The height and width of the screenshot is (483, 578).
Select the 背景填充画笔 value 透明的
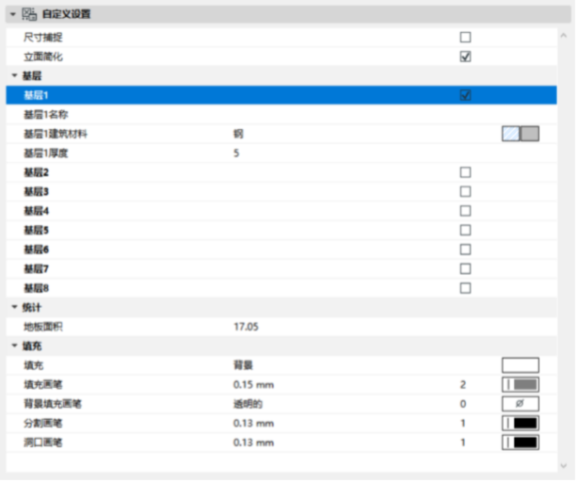pyautogui.click(x=248, y=404)
